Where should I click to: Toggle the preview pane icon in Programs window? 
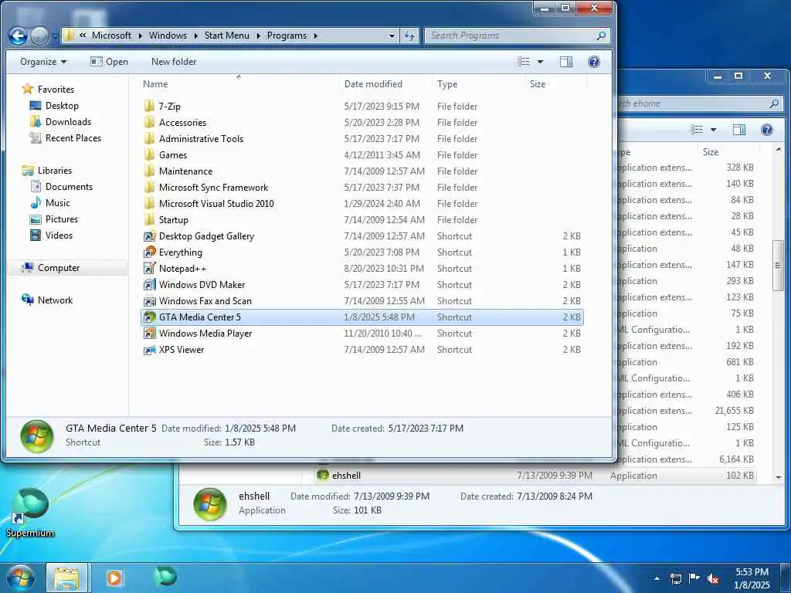[566, 62]
